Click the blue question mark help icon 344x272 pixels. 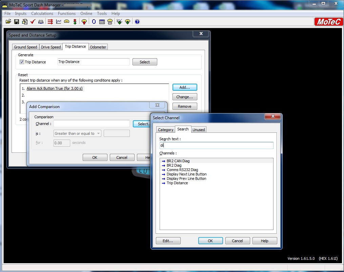coord(137,21)
